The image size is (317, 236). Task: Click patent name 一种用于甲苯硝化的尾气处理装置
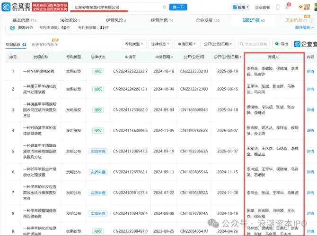click(40, 89)
